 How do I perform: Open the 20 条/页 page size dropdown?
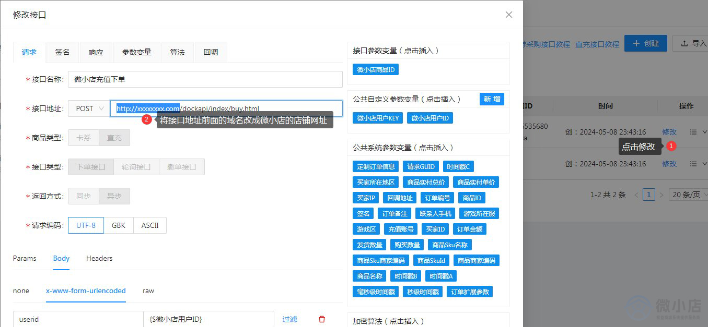(x=689, y=195)
